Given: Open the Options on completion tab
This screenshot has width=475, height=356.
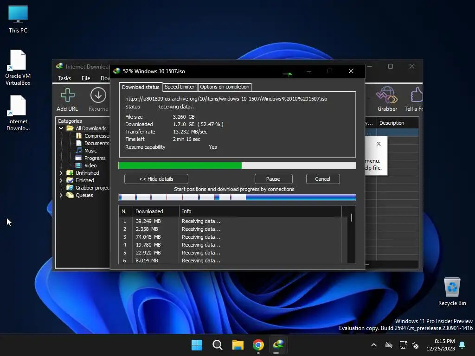Looking at the screenshot, I should (x=225, y=87).
